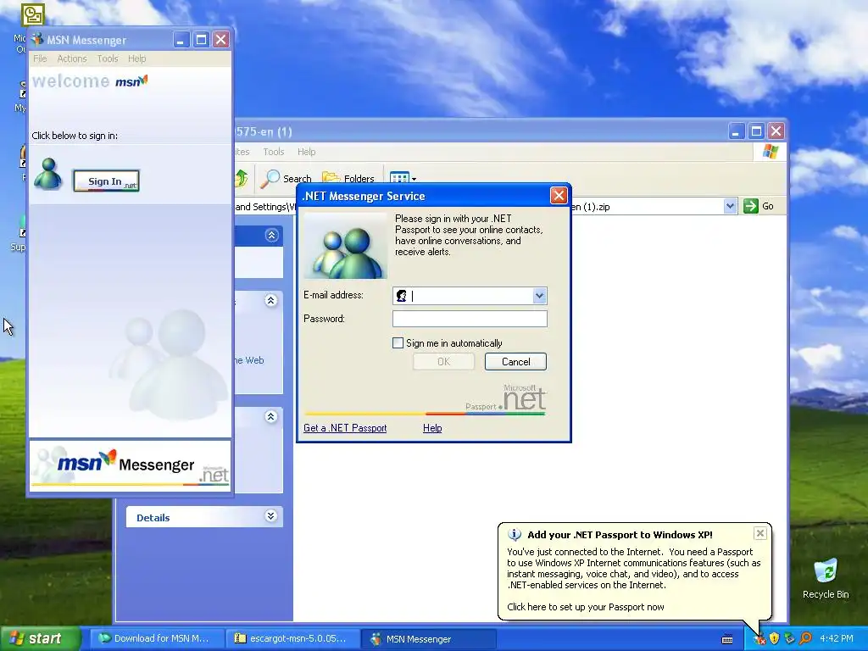
Task: Click the two-buddies picture in .NET Messenger Service dialog
Action: 346,246
